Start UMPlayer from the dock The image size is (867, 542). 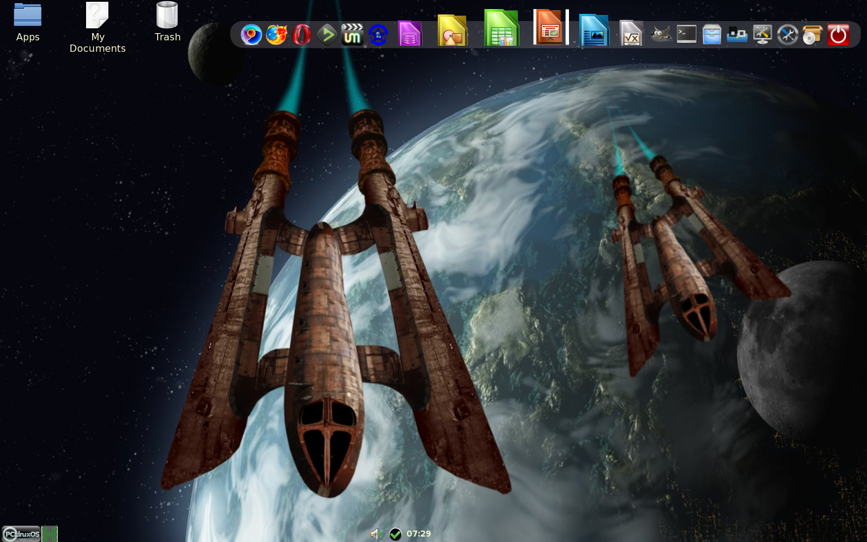coord(352,35)
